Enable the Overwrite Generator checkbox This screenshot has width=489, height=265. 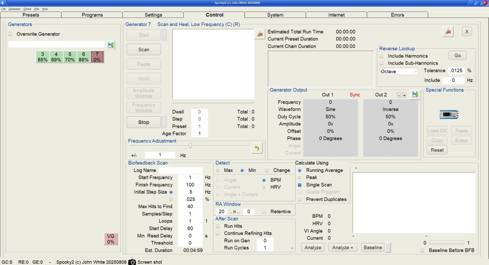point(11,34)
